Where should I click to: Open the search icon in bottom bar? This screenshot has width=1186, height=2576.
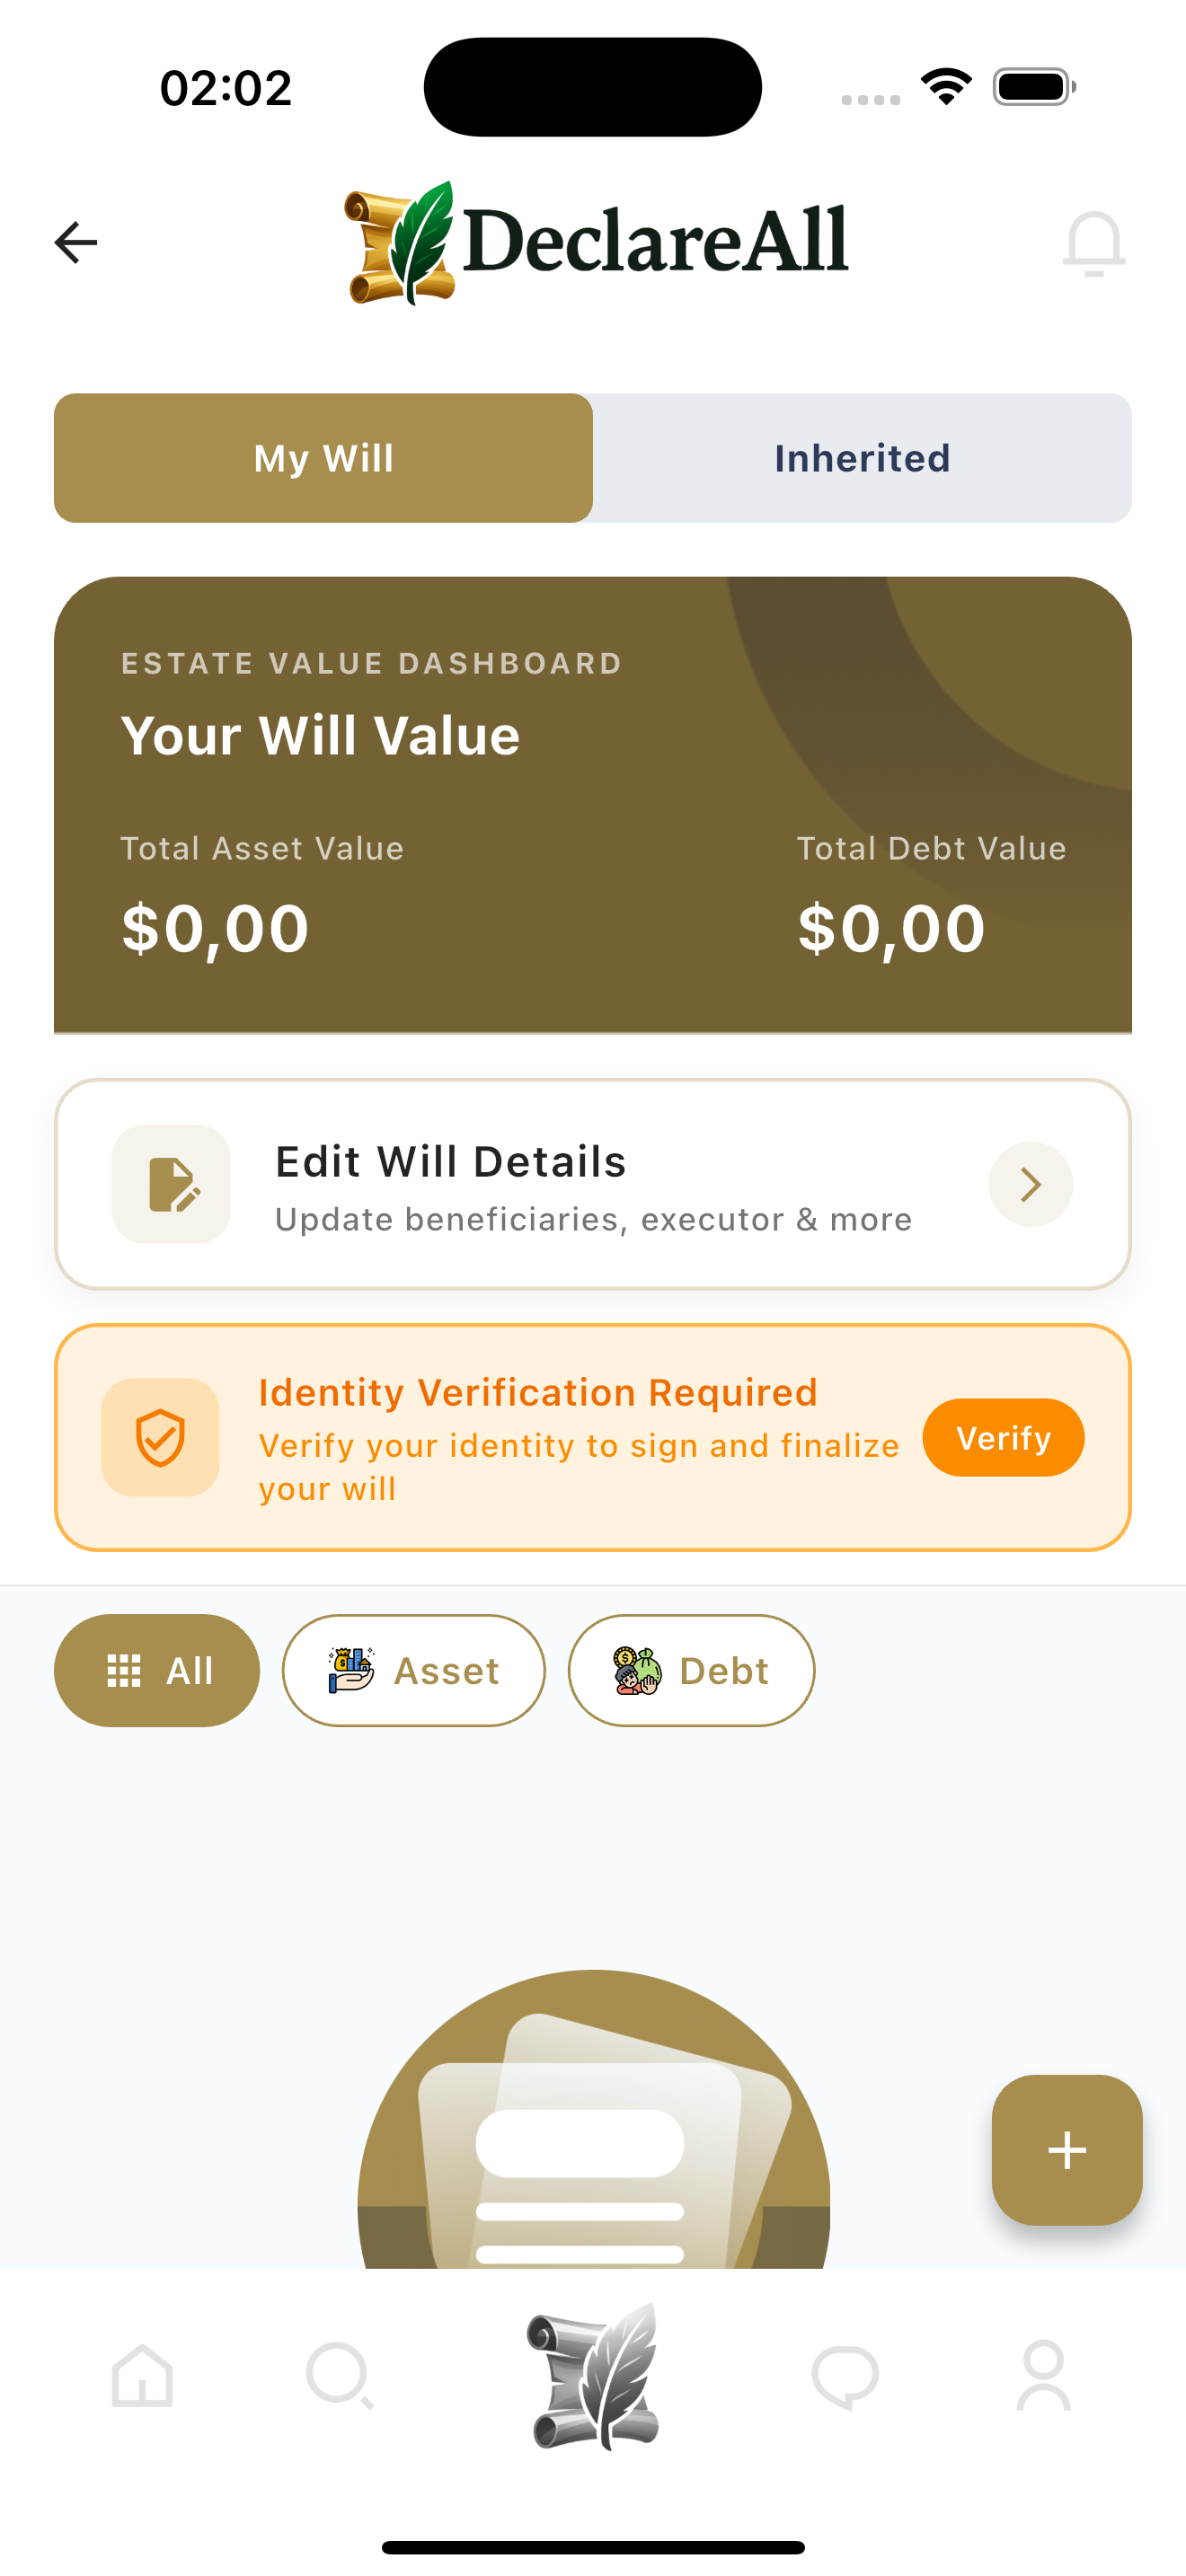[x=340, y=2375]
